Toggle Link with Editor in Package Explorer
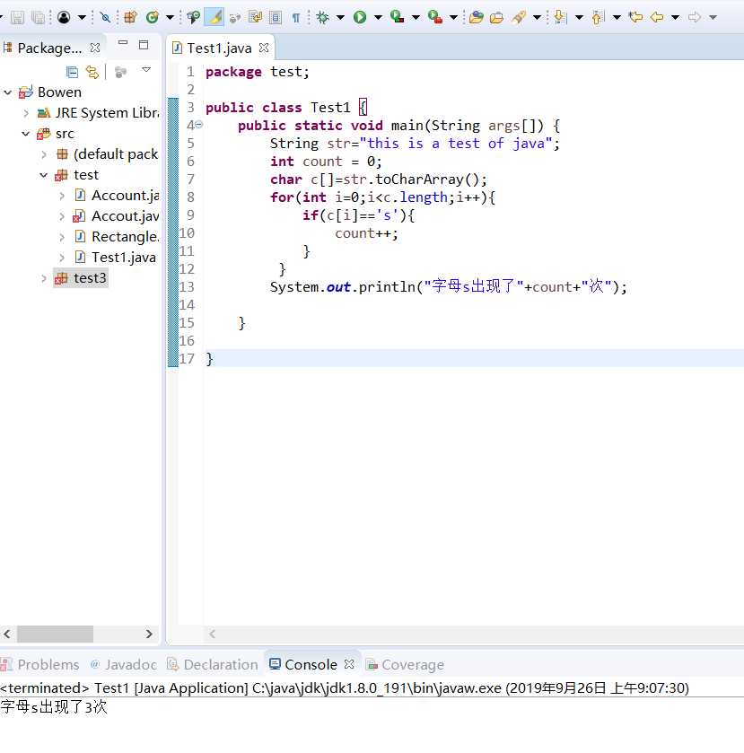This screenshot has height=753, width=744. (x=92, y=72)
